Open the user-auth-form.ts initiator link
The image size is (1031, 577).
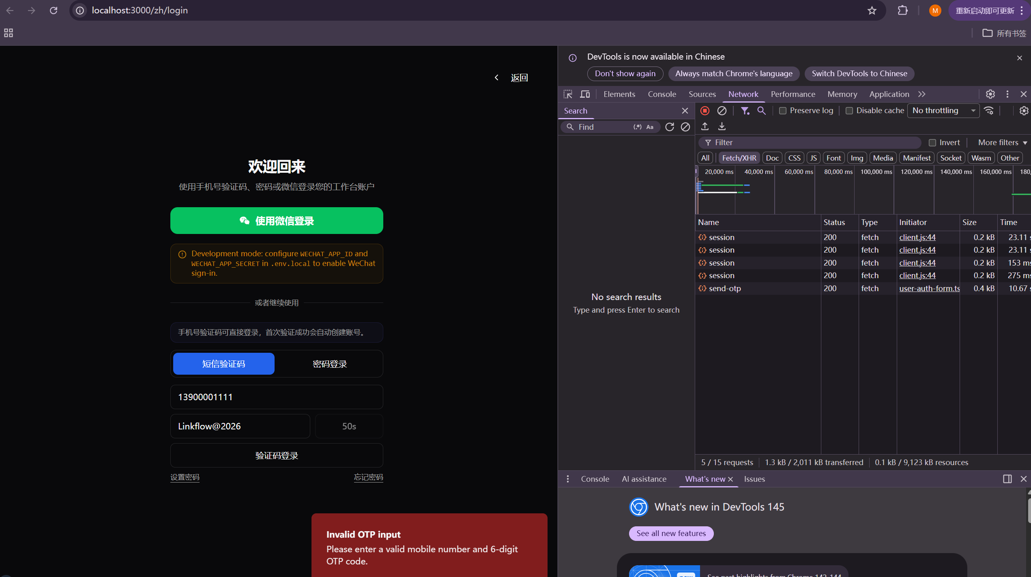929,288
